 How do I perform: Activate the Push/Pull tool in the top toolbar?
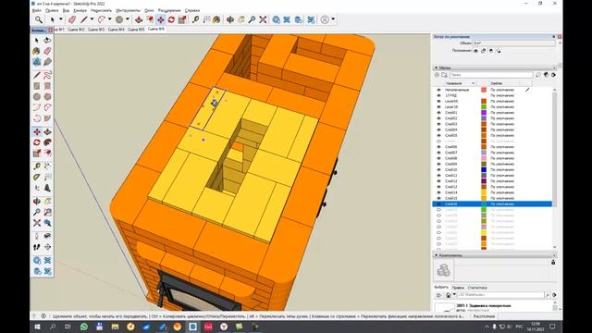139,19
